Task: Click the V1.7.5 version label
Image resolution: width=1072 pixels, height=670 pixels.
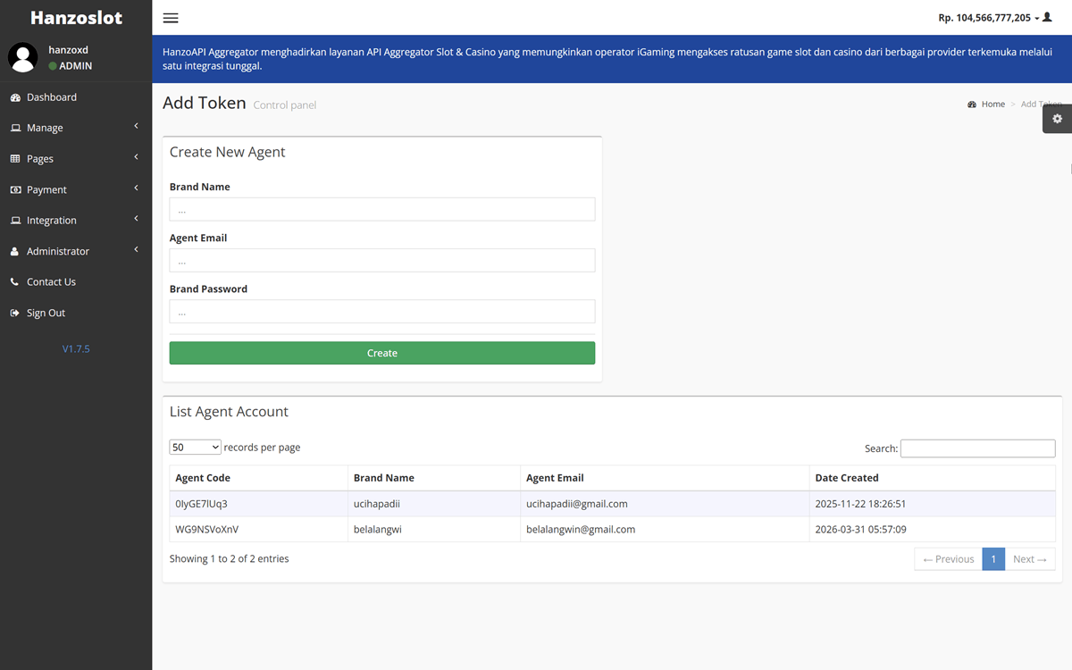Action: (76, 349)
